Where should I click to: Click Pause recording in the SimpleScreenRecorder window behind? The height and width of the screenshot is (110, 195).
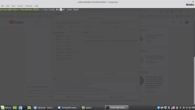97,18
